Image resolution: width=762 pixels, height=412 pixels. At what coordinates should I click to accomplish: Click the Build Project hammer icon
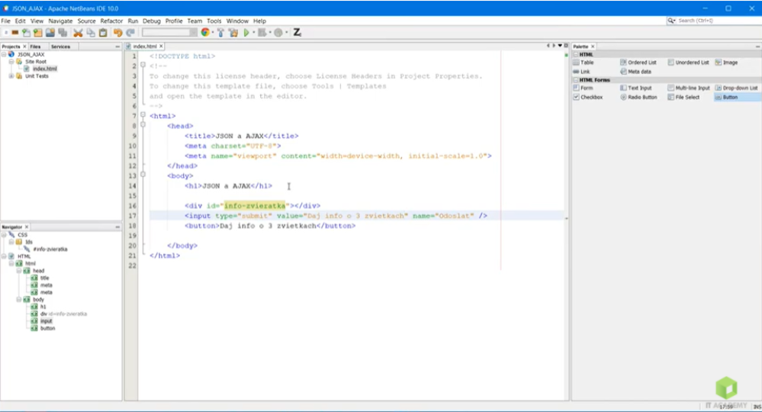coord(220,33)
